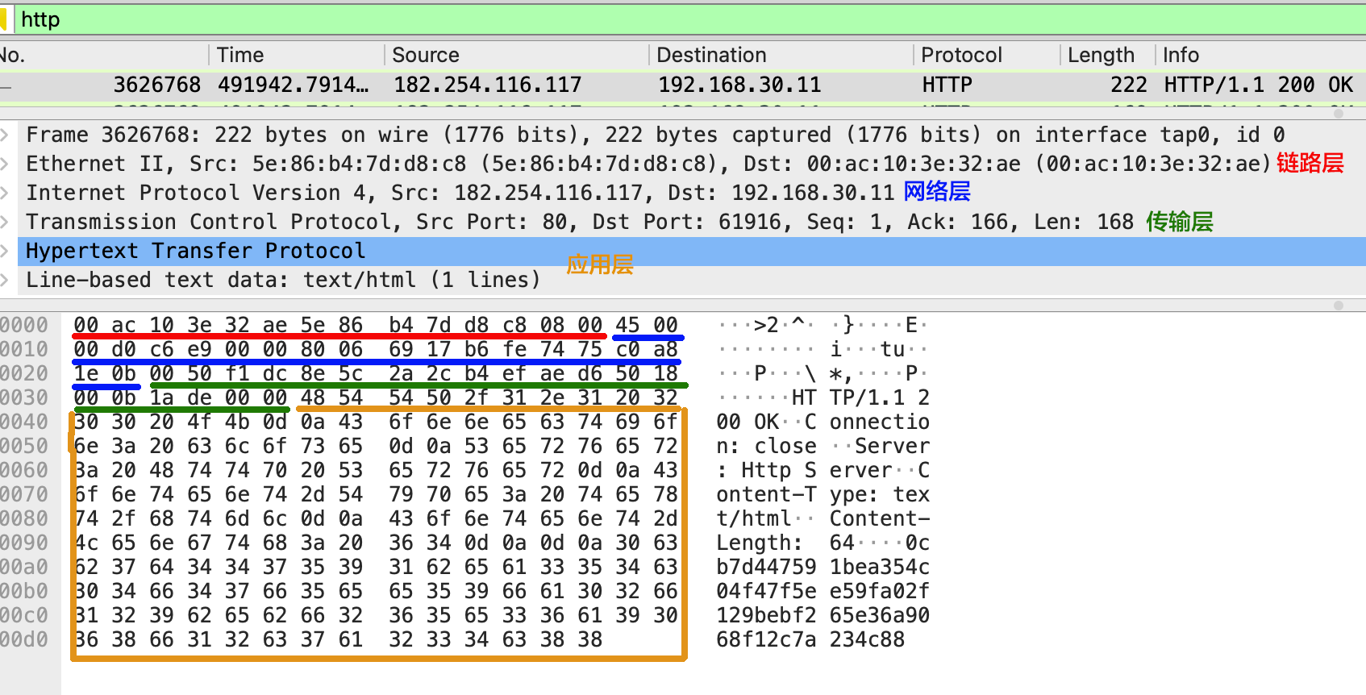Click hex offset 0040 in bytes pane

pos(24,422)
